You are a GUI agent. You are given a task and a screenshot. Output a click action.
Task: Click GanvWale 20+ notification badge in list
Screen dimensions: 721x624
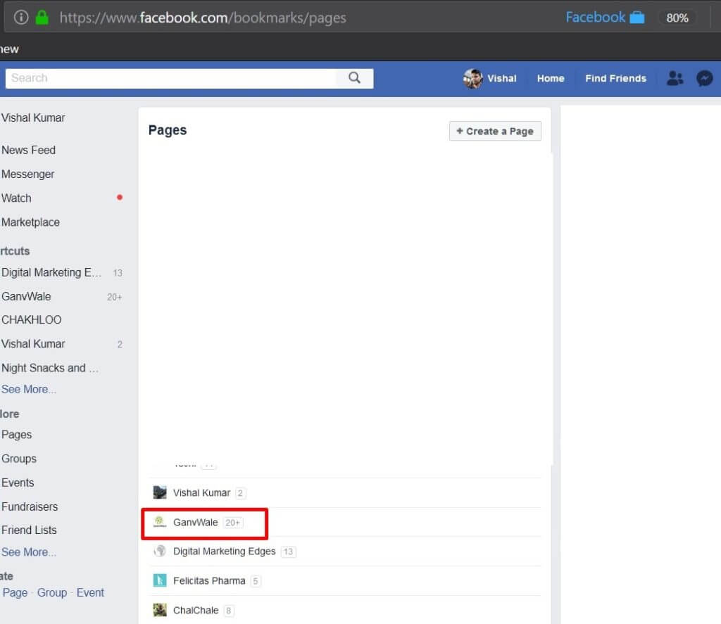pyautogui.click(x=232, y=523)
